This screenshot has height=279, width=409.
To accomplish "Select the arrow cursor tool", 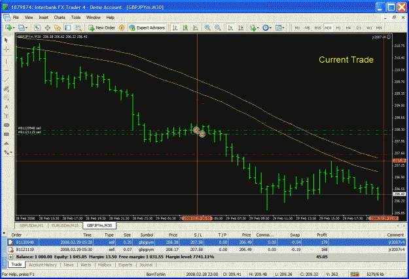I will click(x=7, y=40).
